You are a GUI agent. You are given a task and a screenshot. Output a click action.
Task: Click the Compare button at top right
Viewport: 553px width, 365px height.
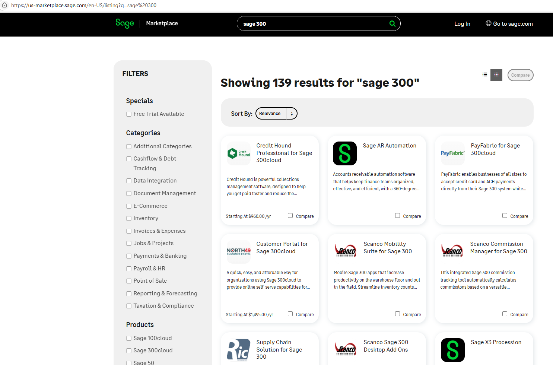click(520, 75)
